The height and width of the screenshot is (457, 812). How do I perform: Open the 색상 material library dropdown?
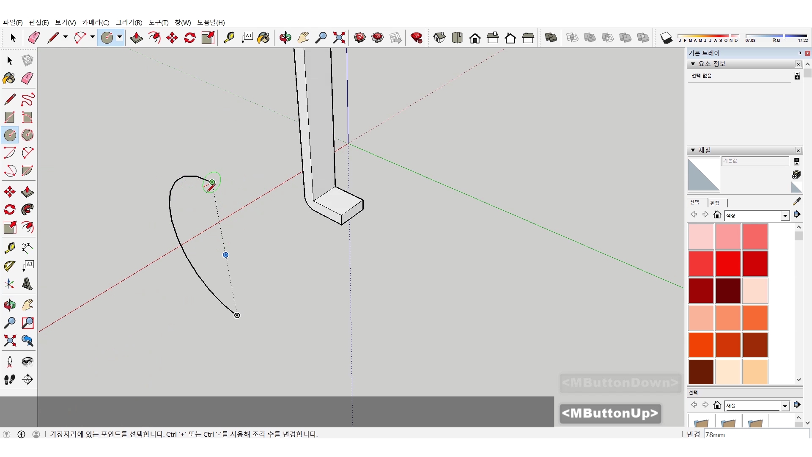pos(785,216)
